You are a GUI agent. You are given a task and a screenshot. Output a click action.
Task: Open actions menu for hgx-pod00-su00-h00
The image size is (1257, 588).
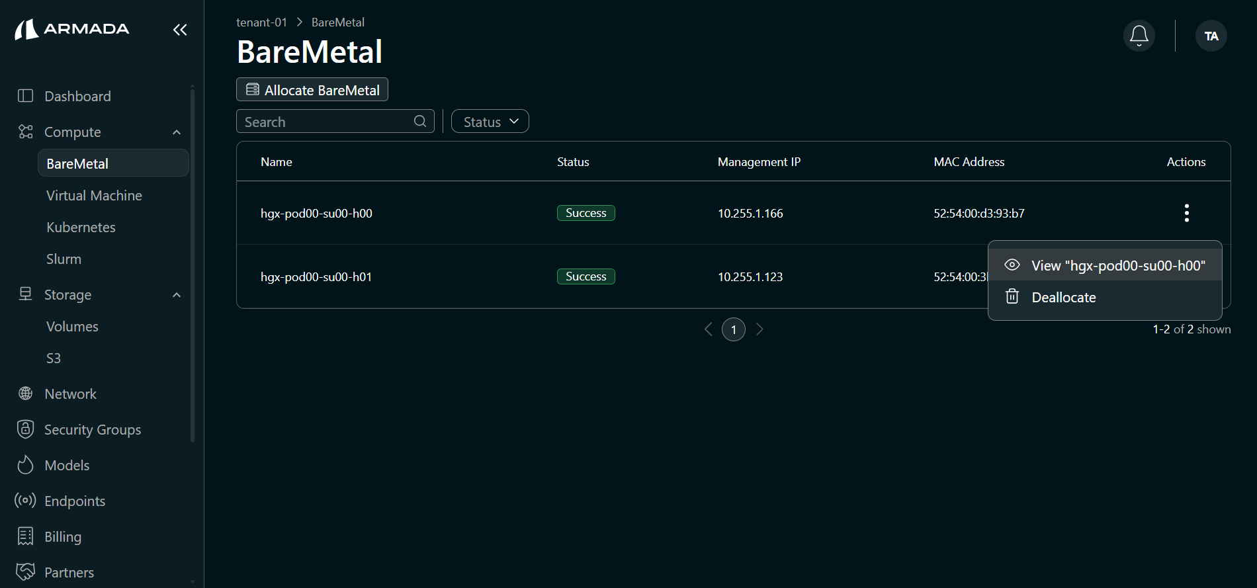pyautogui.click(x=1186, y=213)
